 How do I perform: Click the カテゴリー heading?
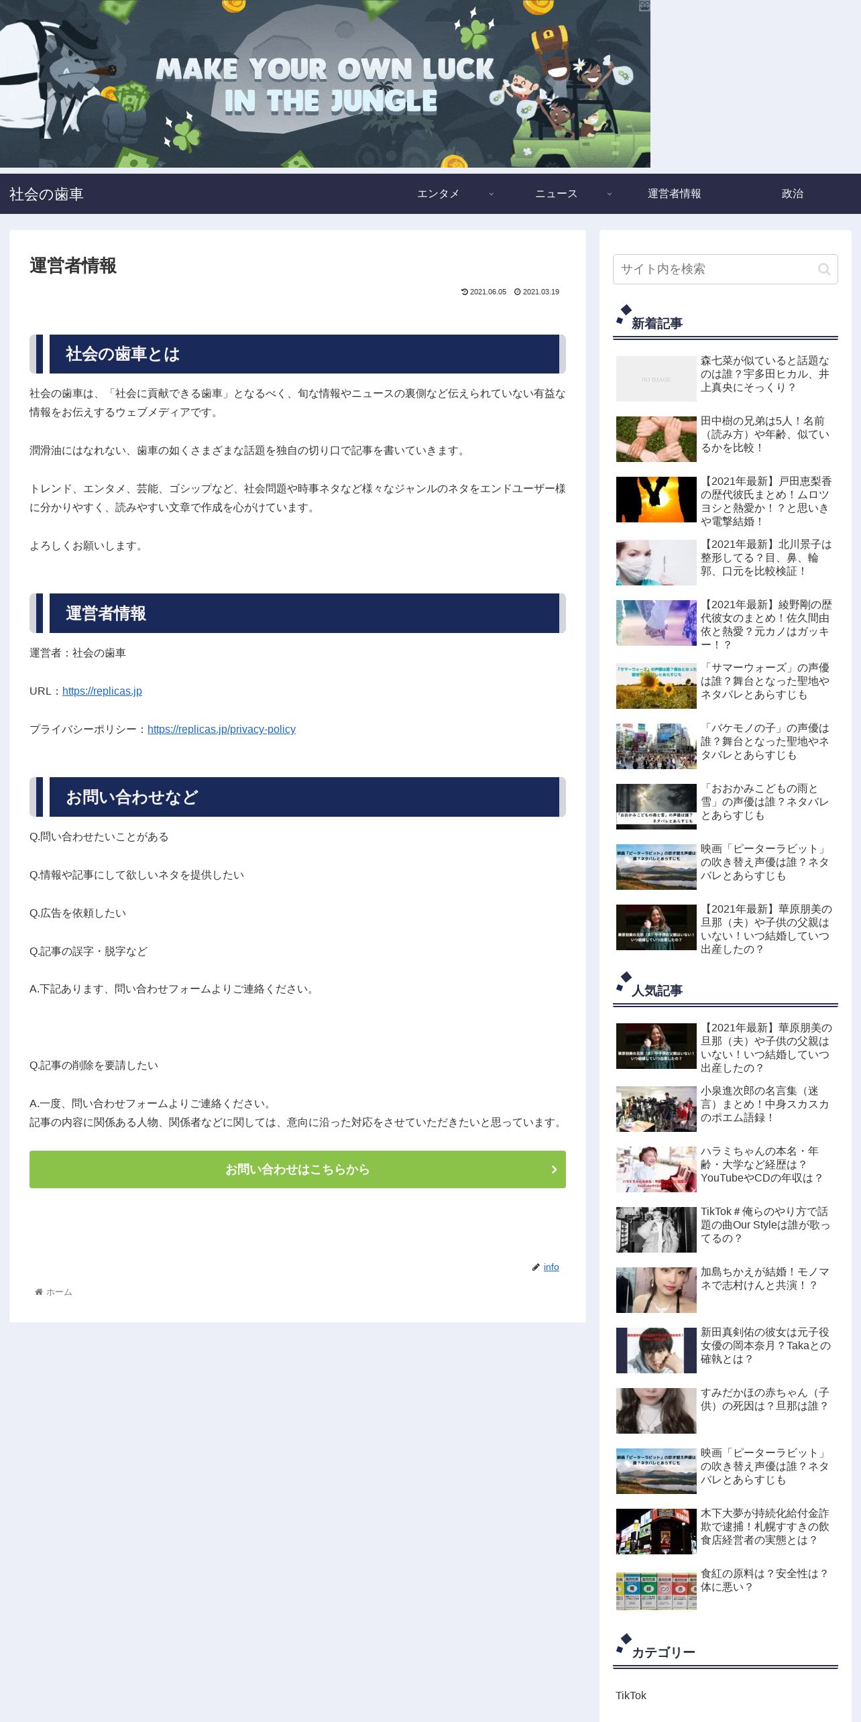[x=663, y=1652]
